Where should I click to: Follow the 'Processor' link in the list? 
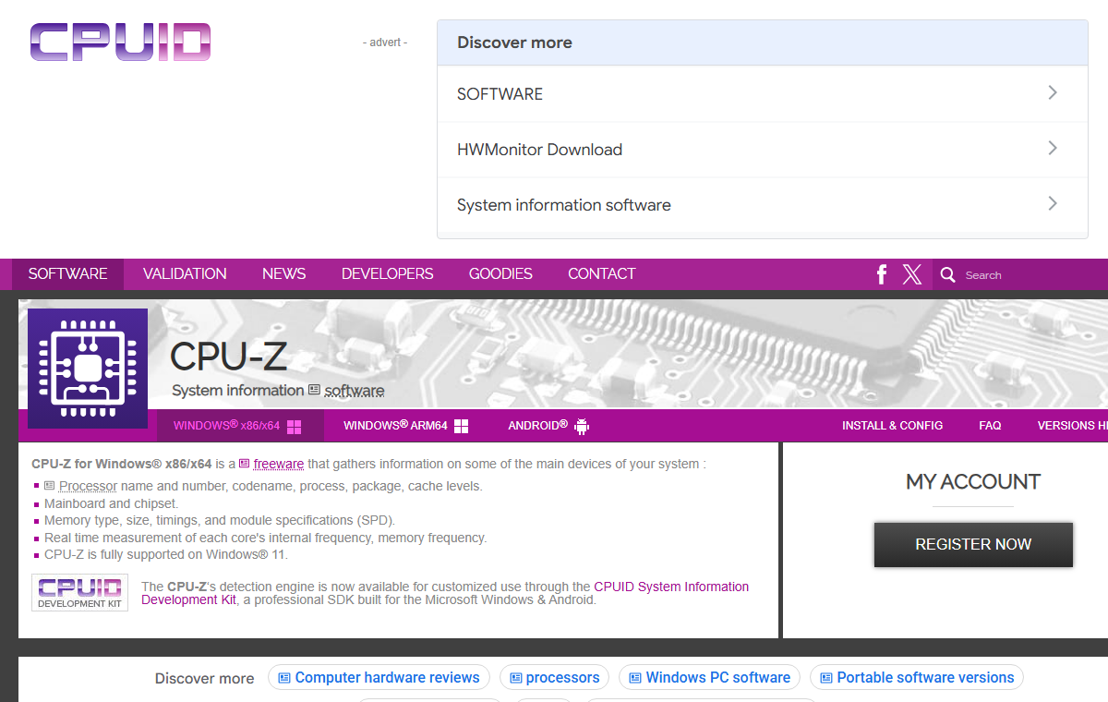click(88, 486)
